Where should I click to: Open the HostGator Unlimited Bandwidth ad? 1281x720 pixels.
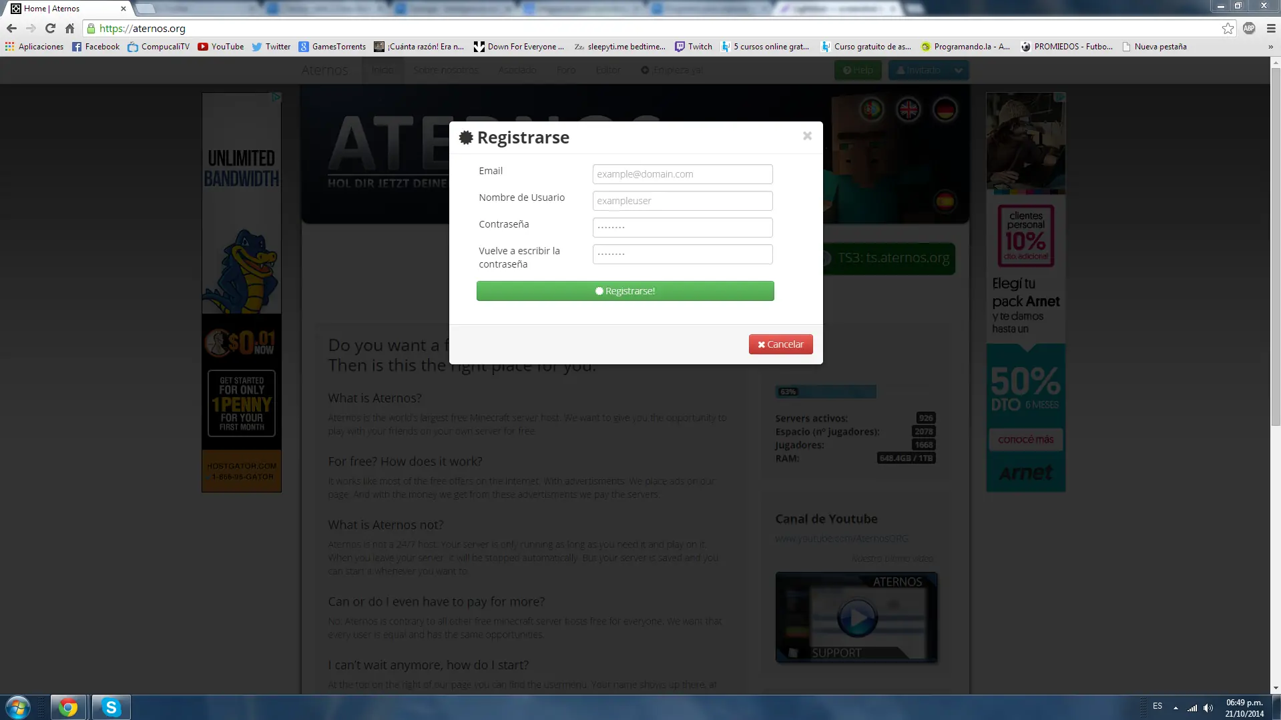coord(242,292)
